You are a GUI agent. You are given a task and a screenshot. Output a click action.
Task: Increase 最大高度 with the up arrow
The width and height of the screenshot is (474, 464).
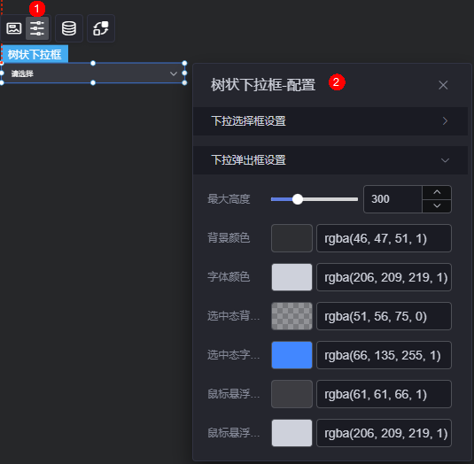coord(437,192)
